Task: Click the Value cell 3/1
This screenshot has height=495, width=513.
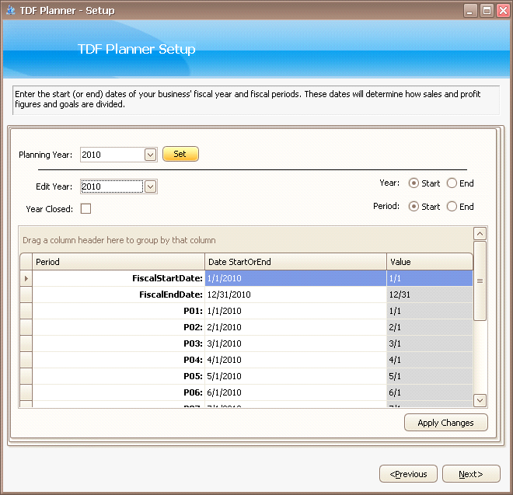Action: pos(430,343)
